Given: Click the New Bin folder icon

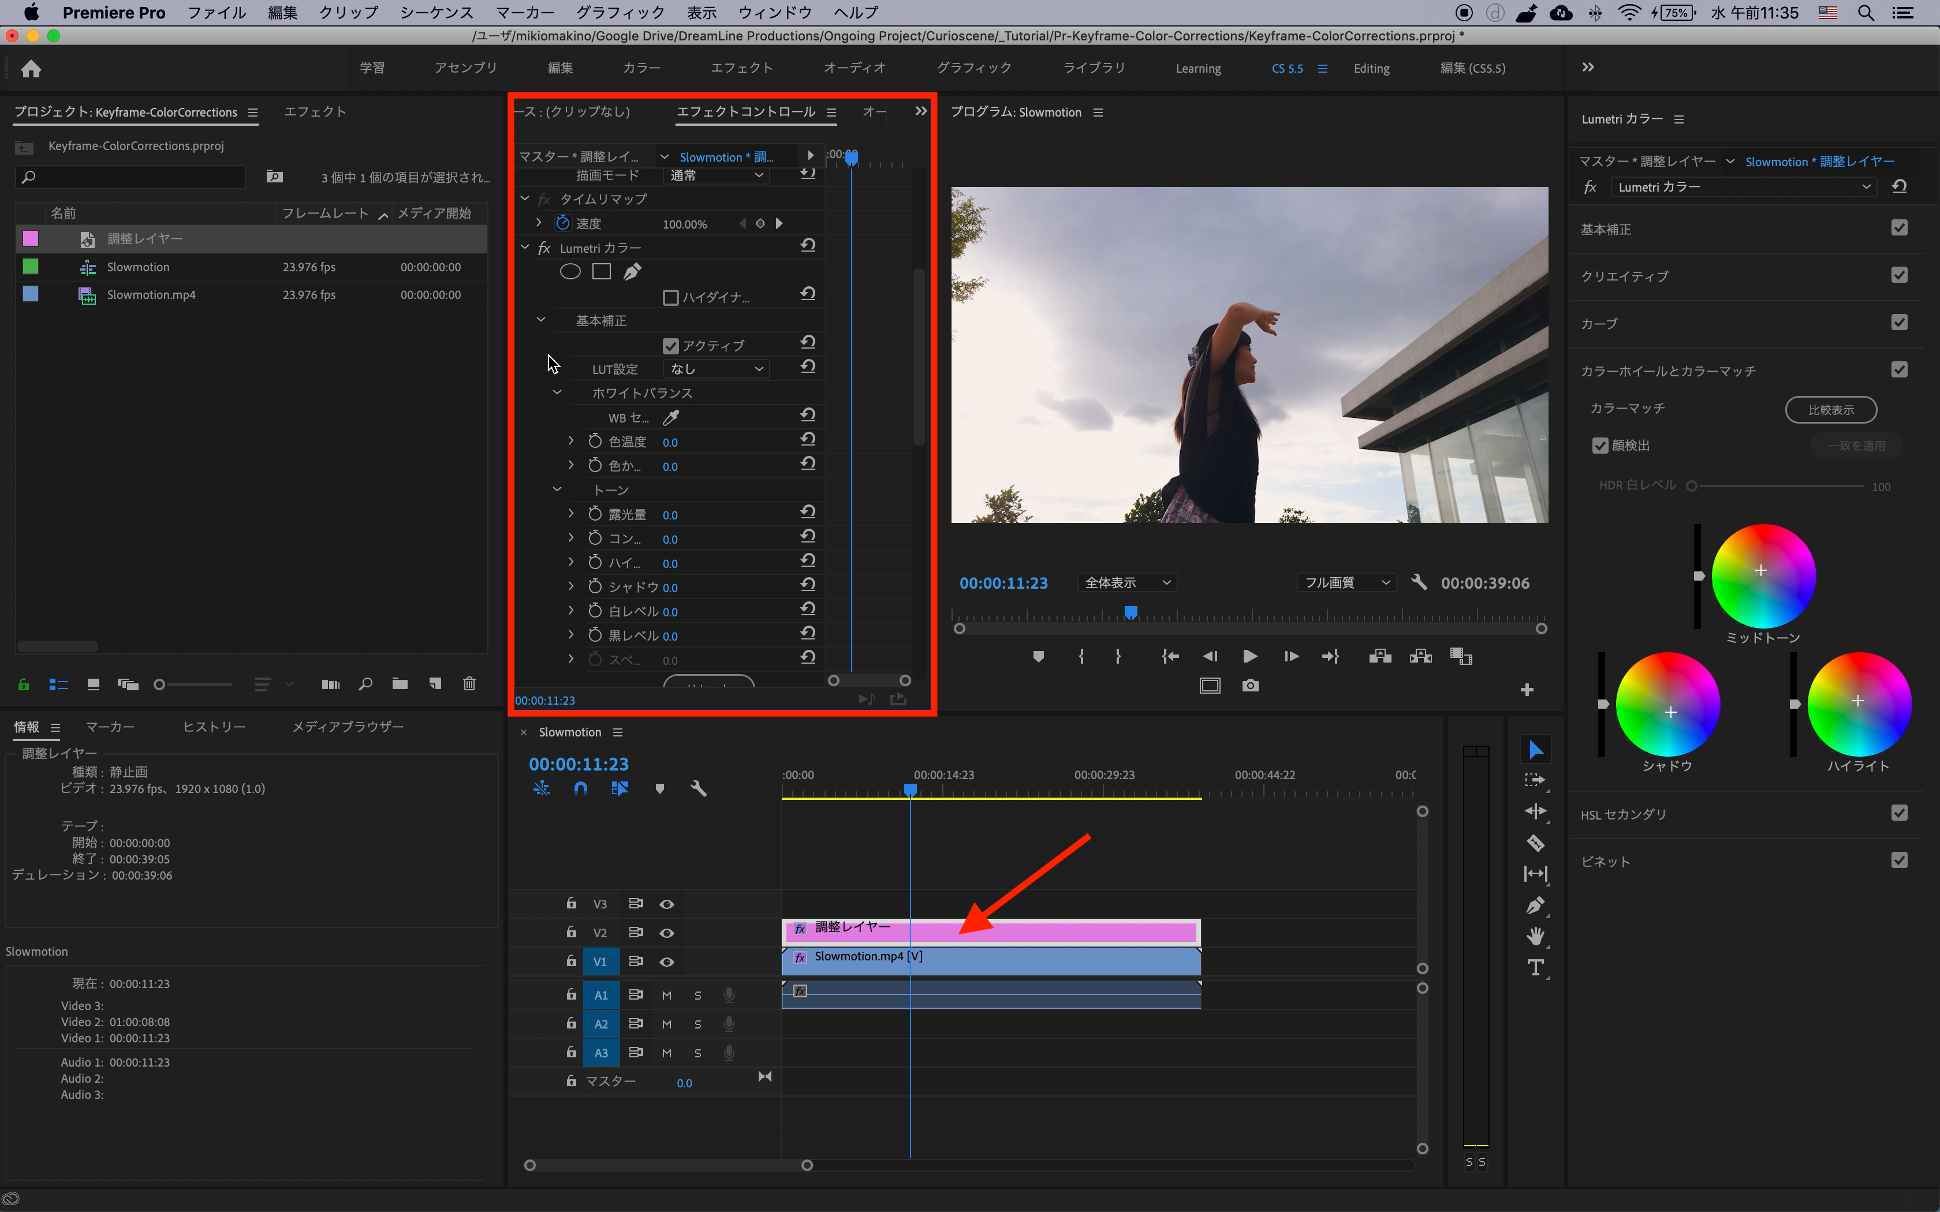Looking at the screenshot, I should tap(400, 684).
